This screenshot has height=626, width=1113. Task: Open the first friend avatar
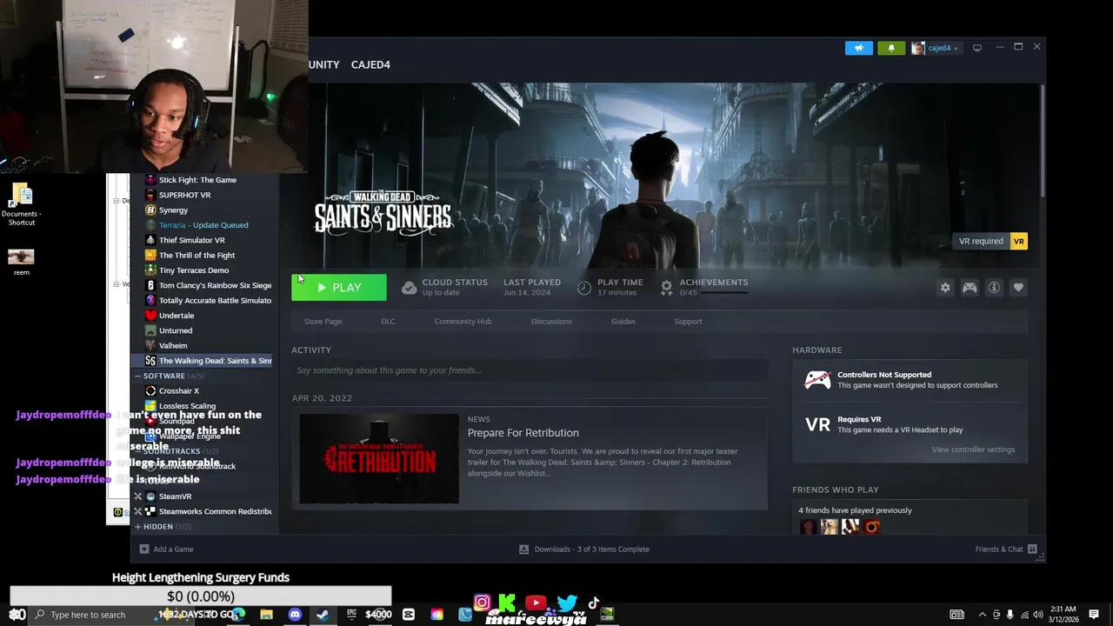pos(809,527)
